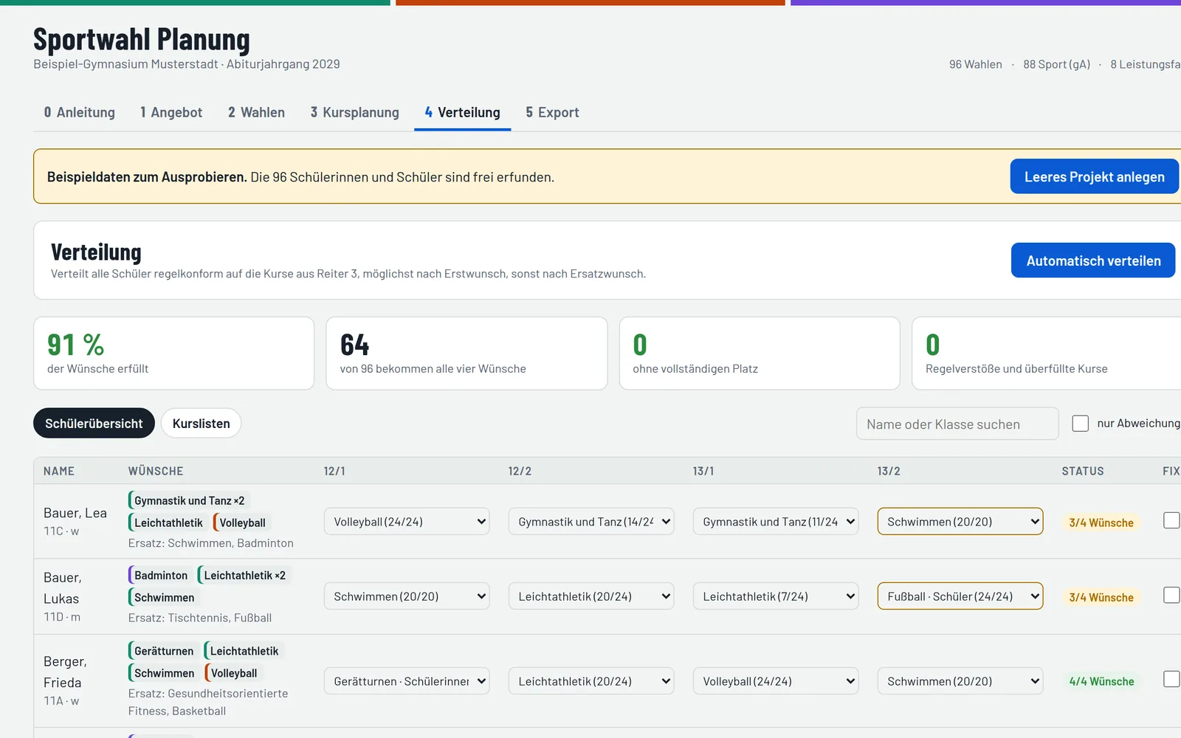Open Lea Bauer's 13/2 Schwimmen dropdown

coord(960,522)
